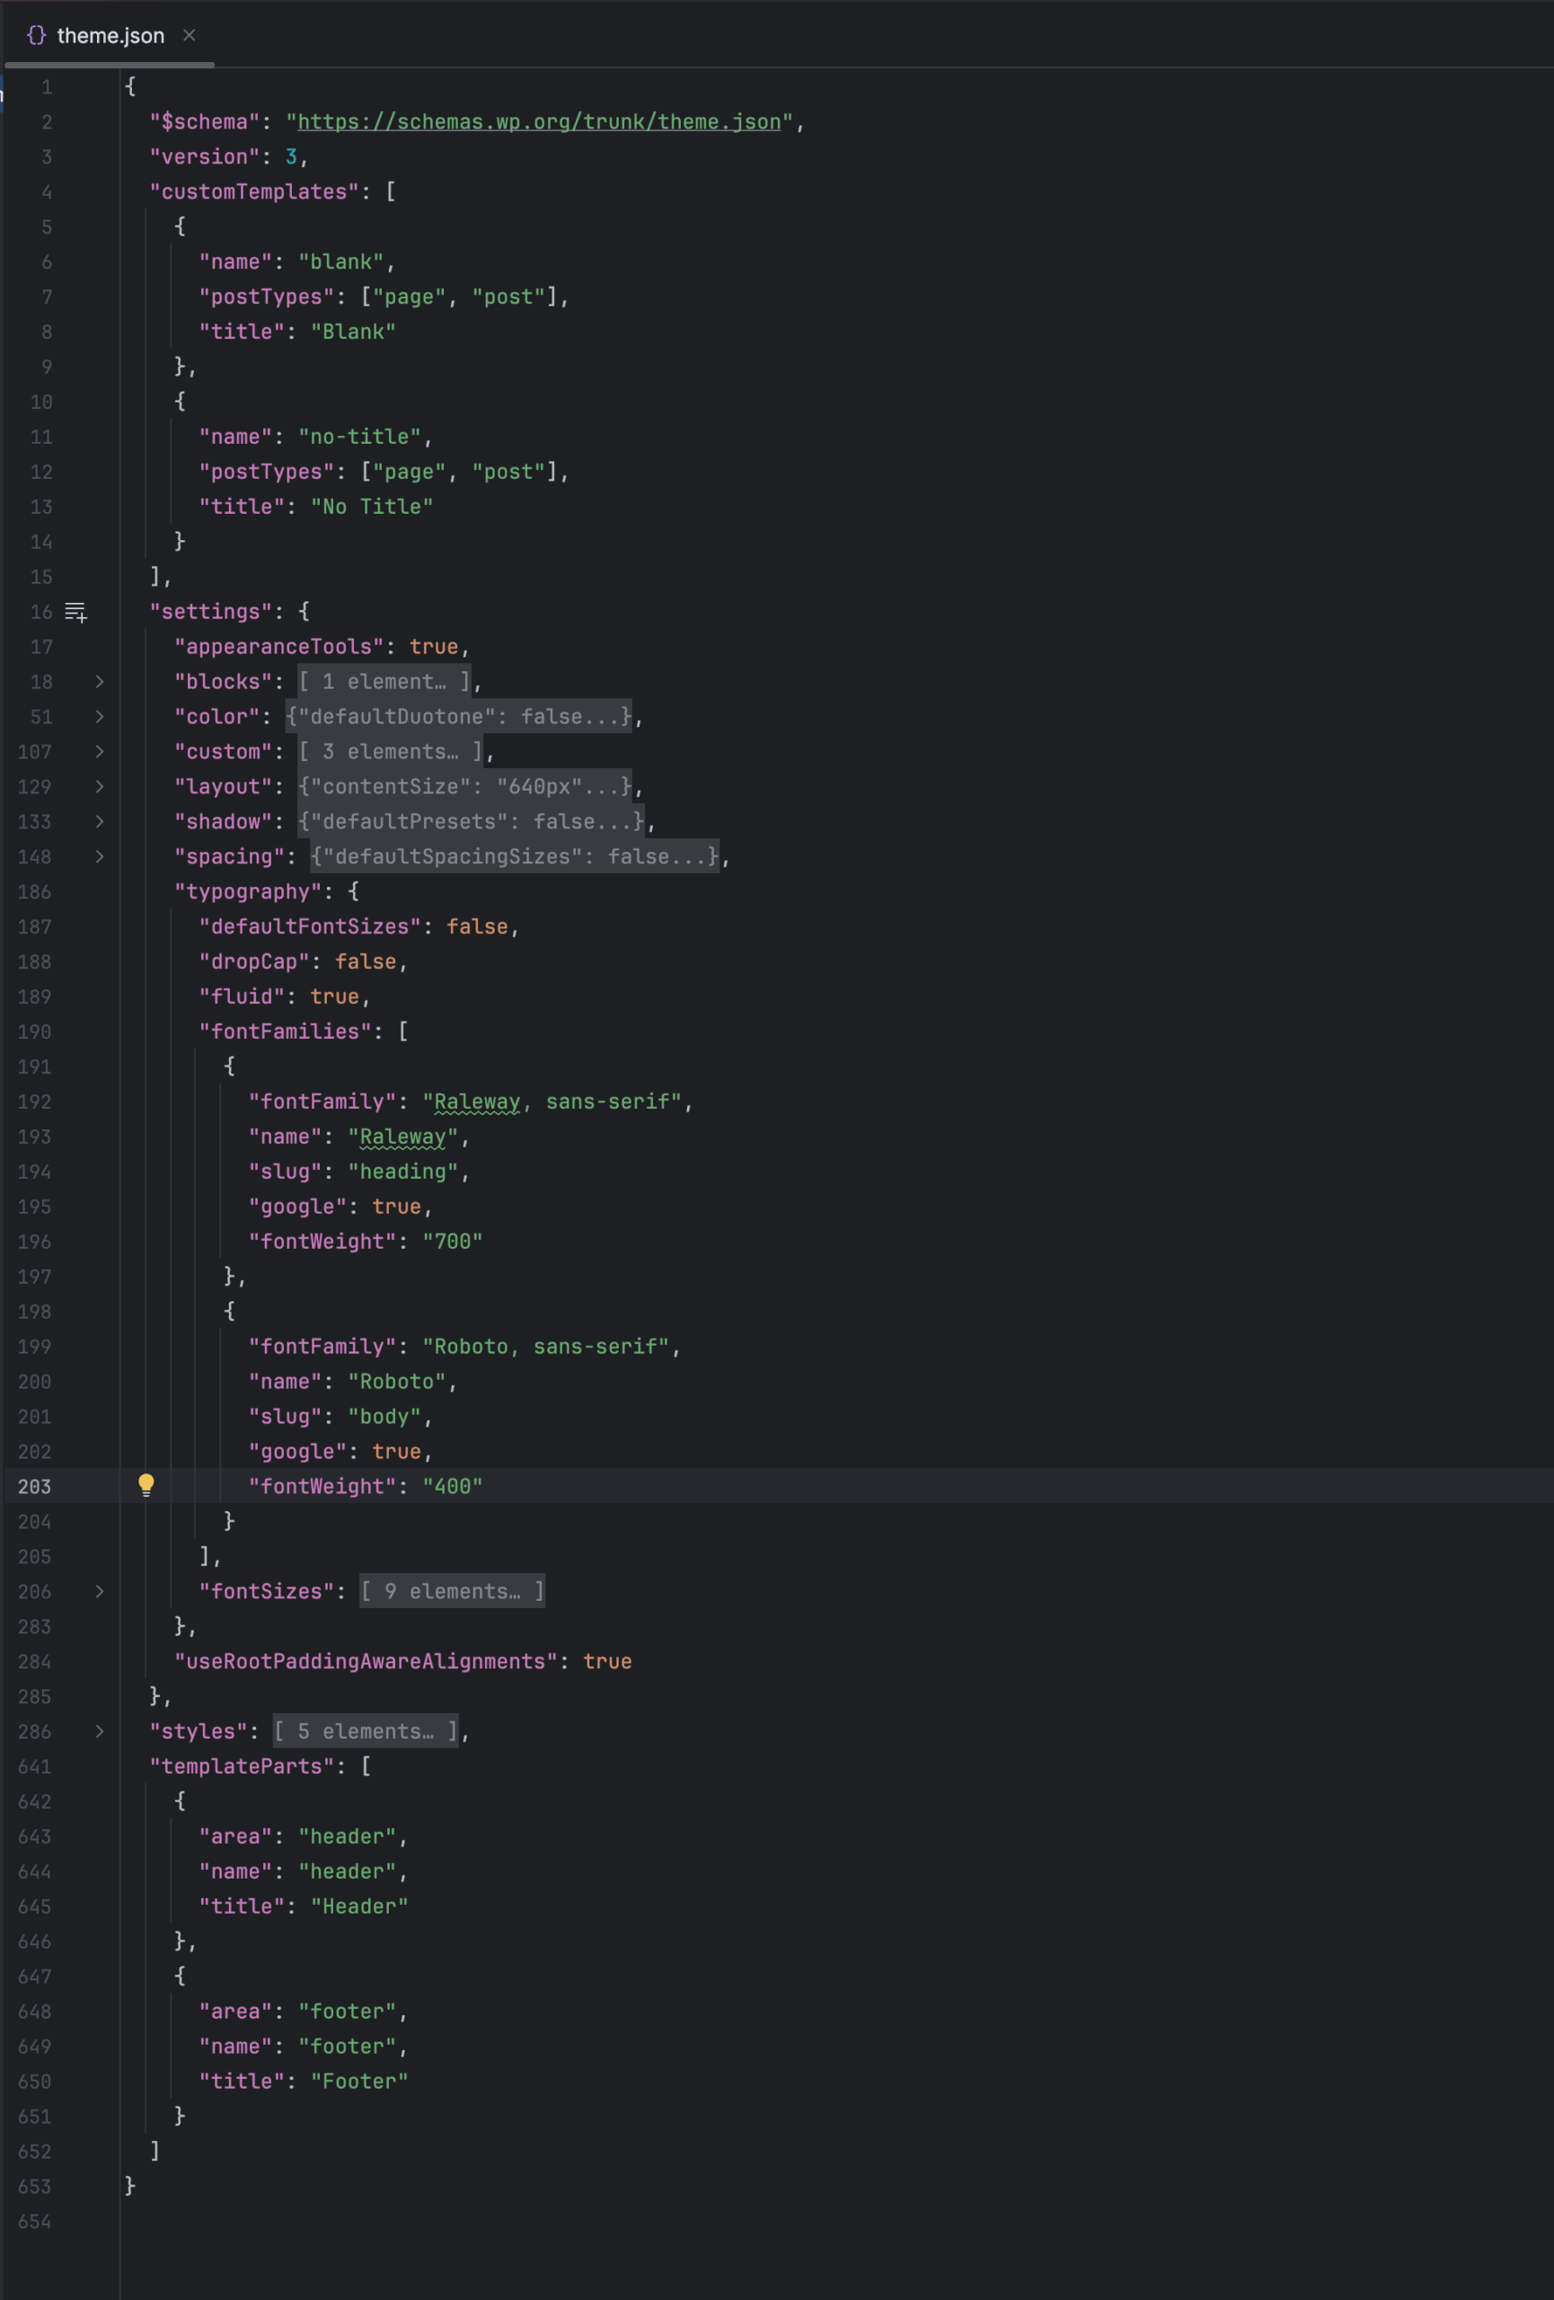Expand the "color" section fold arrow
The height and width of the screenshot is (2300, 1554).
[100, 717]
